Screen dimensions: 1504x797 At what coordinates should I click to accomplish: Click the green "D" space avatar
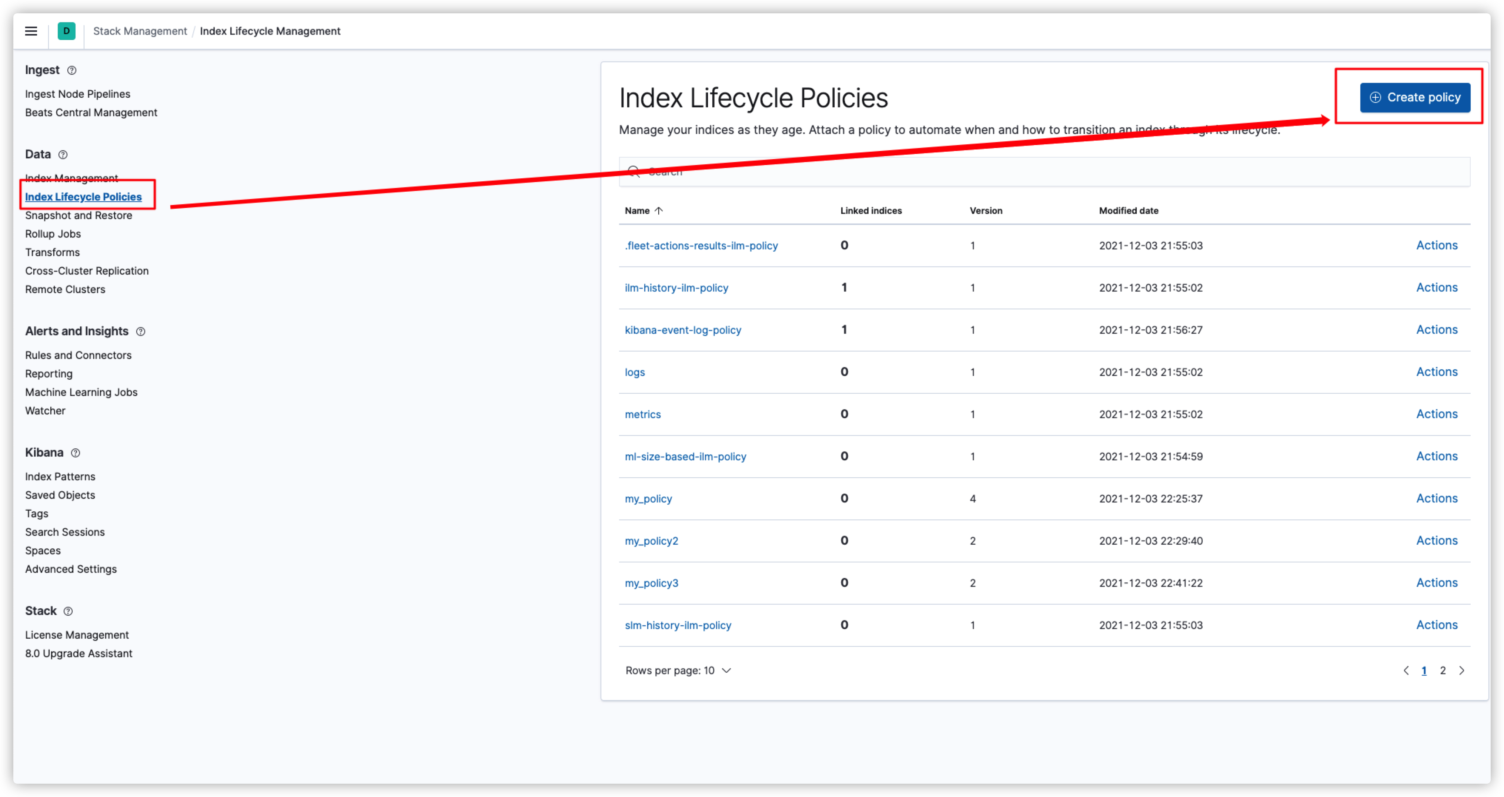[67, 31]
